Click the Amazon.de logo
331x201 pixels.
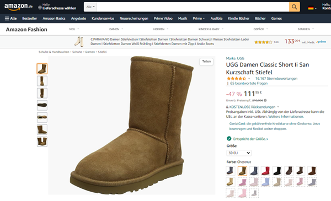pos(19,7)
